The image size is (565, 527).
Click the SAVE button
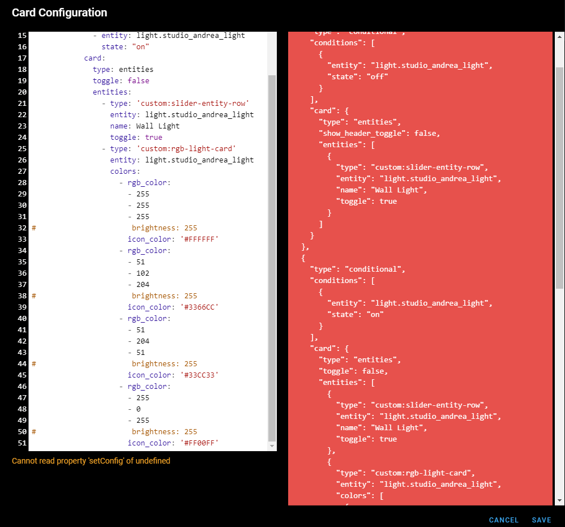(x=541, y=520)
